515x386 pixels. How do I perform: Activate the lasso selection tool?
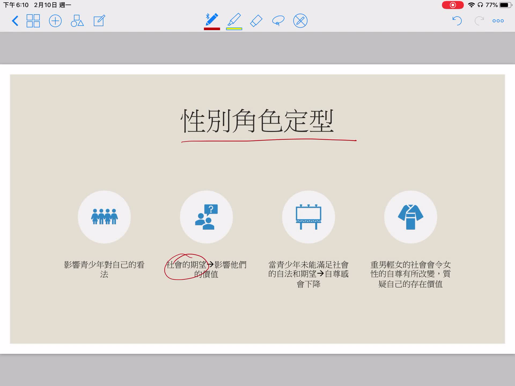coord(278,20)
